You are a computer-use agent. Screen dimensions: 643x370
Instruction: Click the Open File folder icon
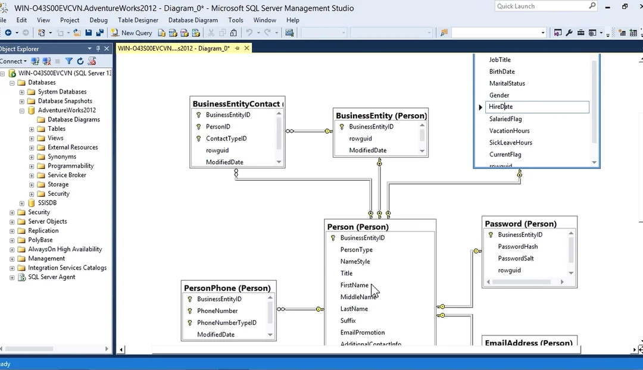(77, 33)
